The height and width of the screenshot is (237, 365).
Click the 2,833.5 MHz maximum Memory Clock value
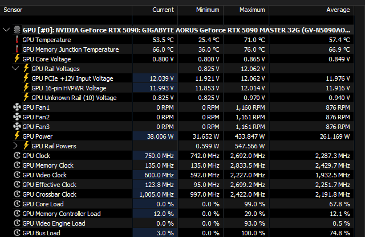(x=248, y=165)
